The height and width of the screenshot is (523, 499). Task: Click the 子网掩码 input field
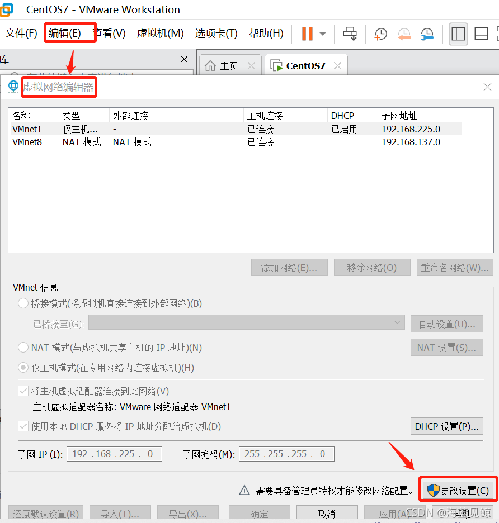coord(286,454)
